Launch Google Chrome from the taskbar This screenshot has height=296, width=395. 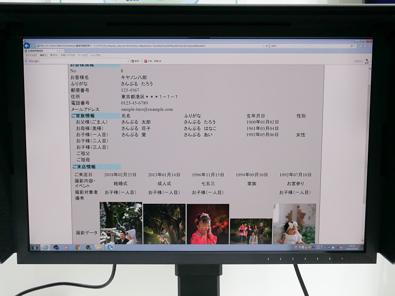pos(78,248)
